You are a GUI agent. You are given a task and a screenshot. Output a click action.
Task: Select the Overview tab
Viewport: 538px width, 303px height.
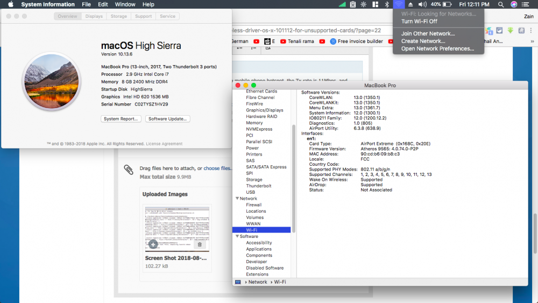point(68,16)
